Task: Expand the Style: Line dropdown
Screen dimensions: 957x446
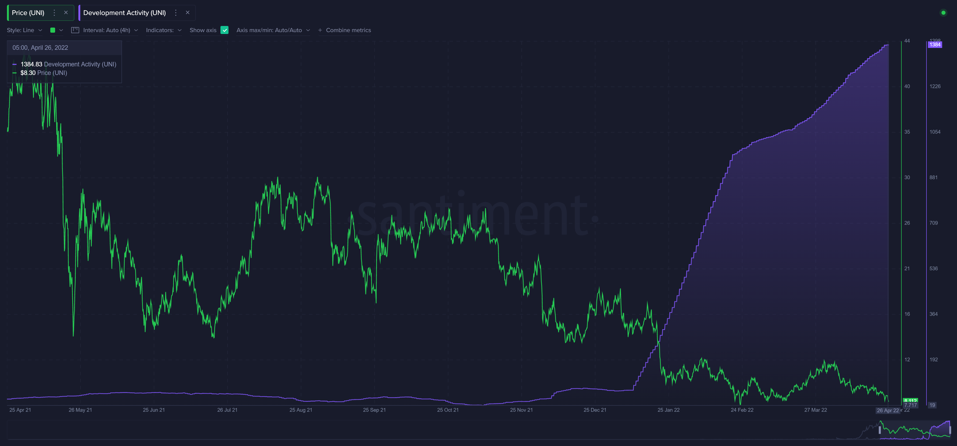Action: point(25,30)
